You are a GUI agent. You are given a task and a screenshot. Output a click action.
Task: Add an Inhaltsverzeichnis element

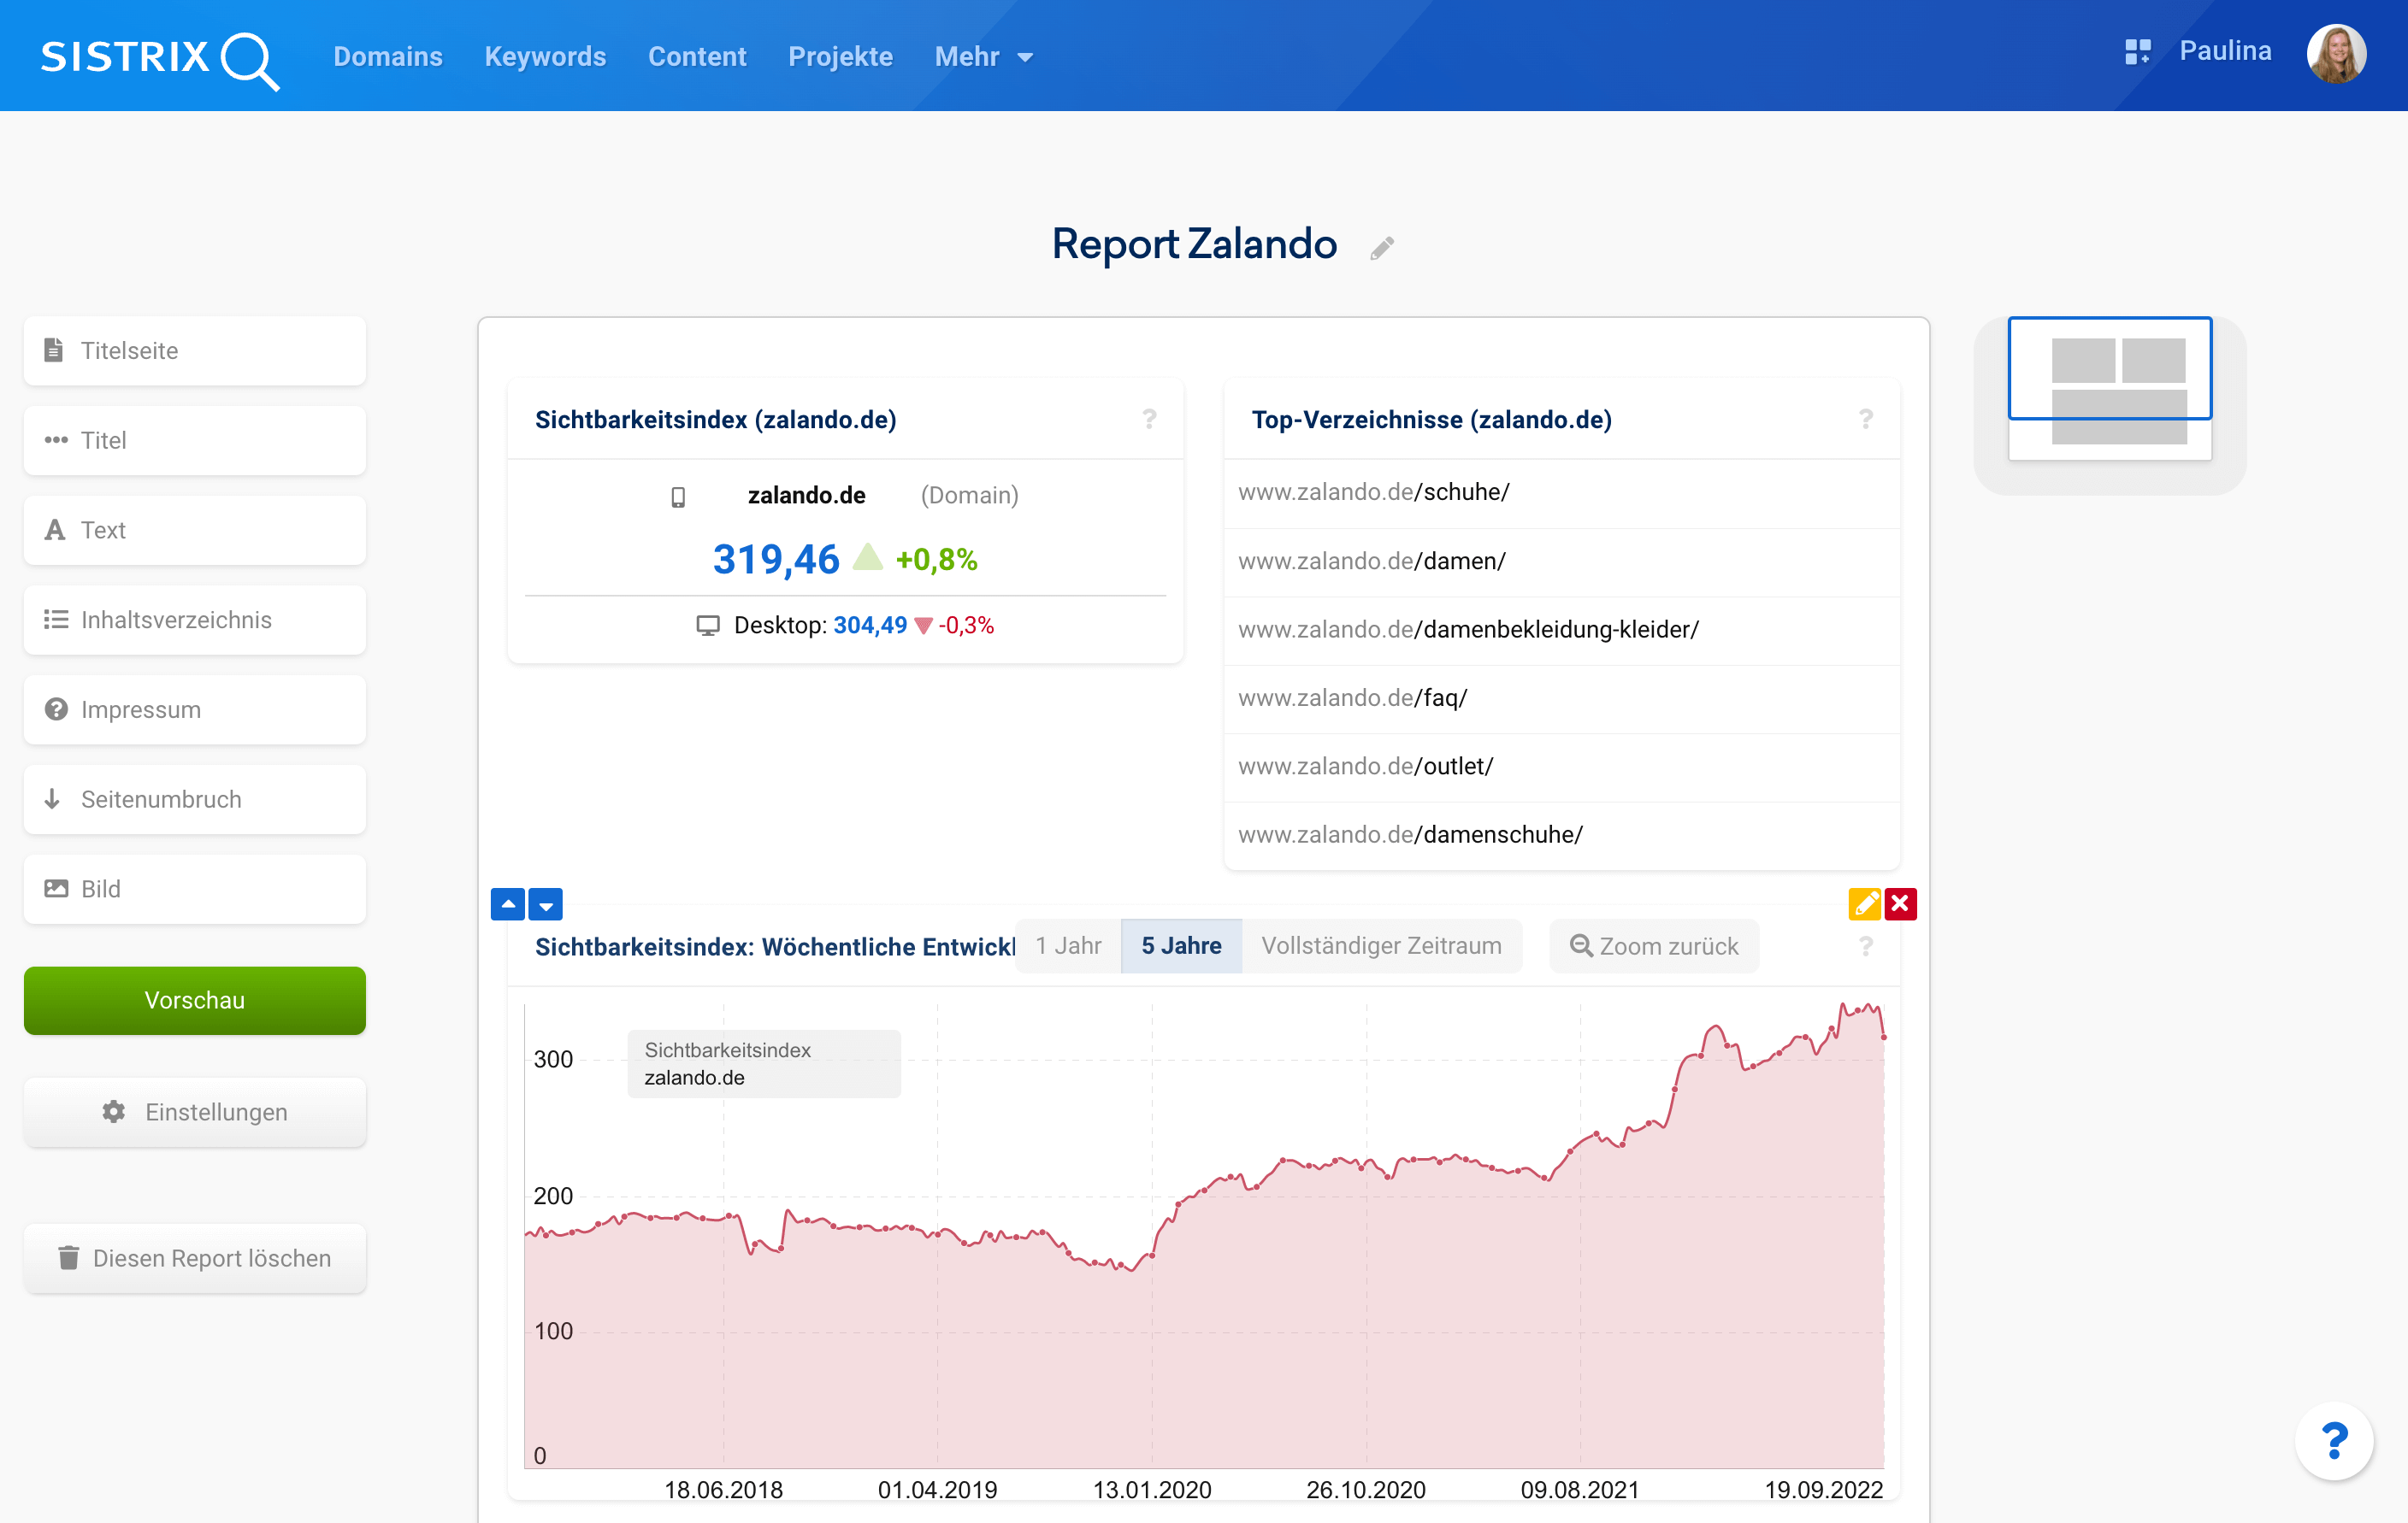point(195,620)
